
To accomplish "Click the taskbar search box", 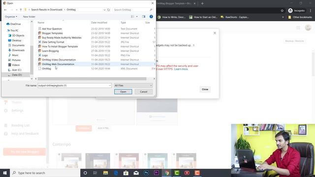I will pos(45,173).
